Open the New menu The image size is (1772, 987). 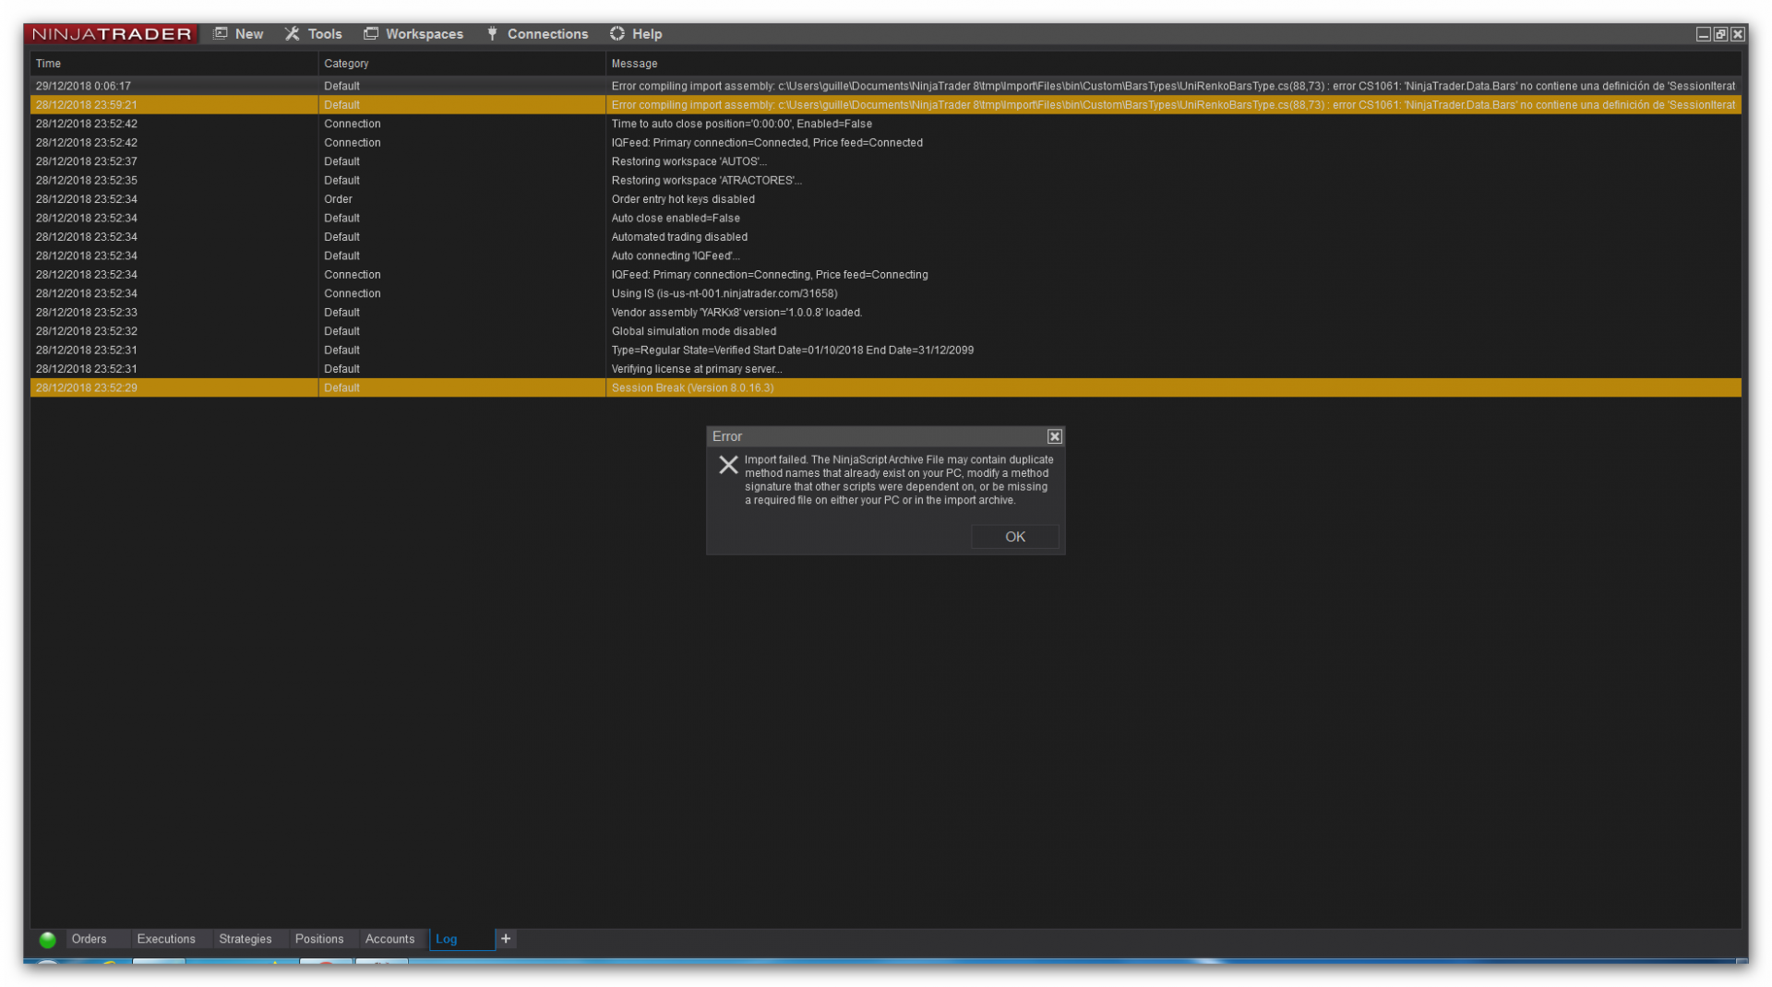[x=238, y=34]
